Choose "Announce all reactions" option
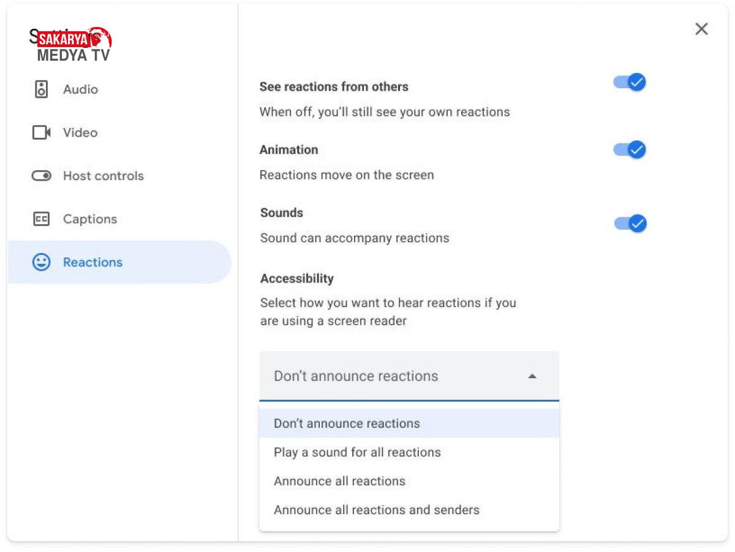The height and width of the screenshot is (552, 735). pyautogui.click(x=339, y=481)
